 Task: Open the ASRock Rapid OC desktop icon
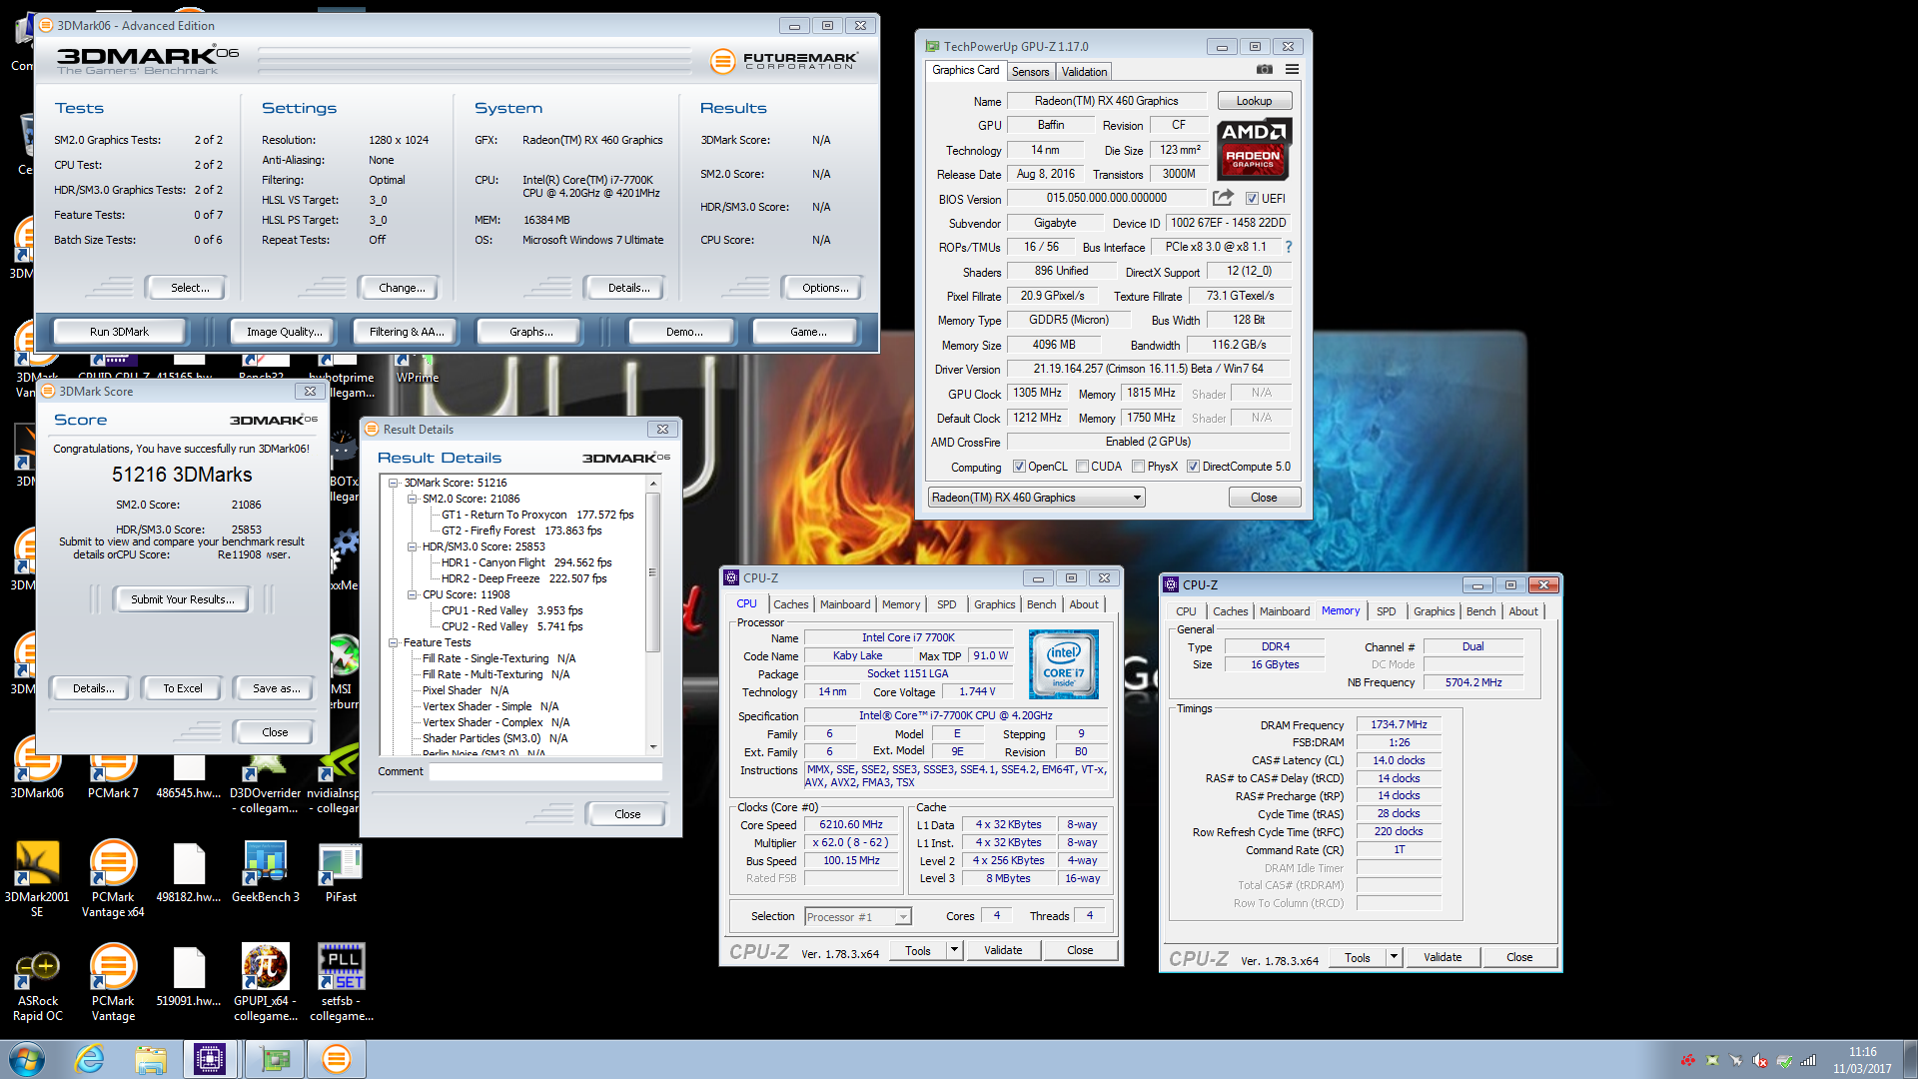37,984
